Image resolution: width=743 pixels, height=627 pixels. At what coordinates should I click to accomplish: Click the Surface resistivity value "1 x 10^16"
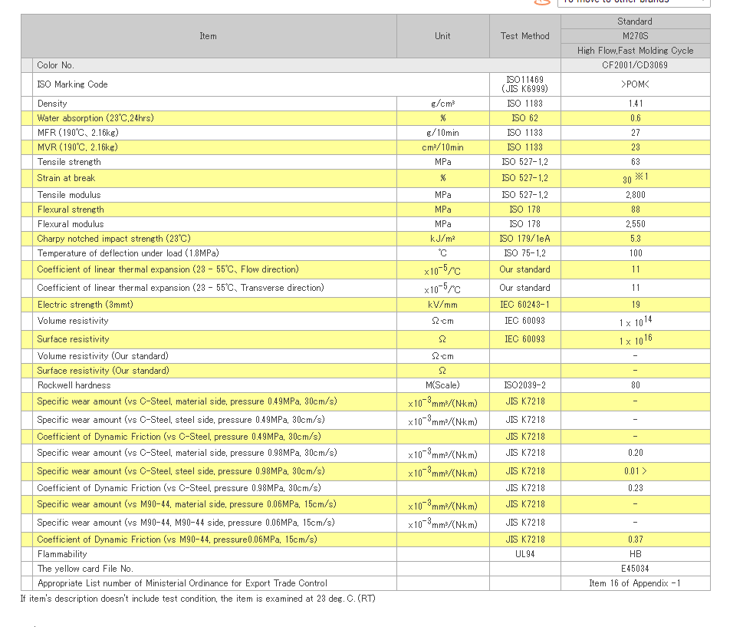click(636, 339)
